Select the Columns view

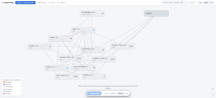click(113, 93)
